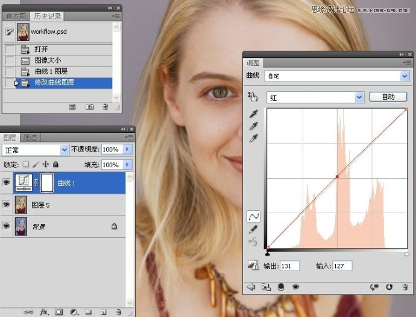This screenshot has height=317, width=416.
Task: Select the pencil draw curve tool
Action: [x=253, y=229]
